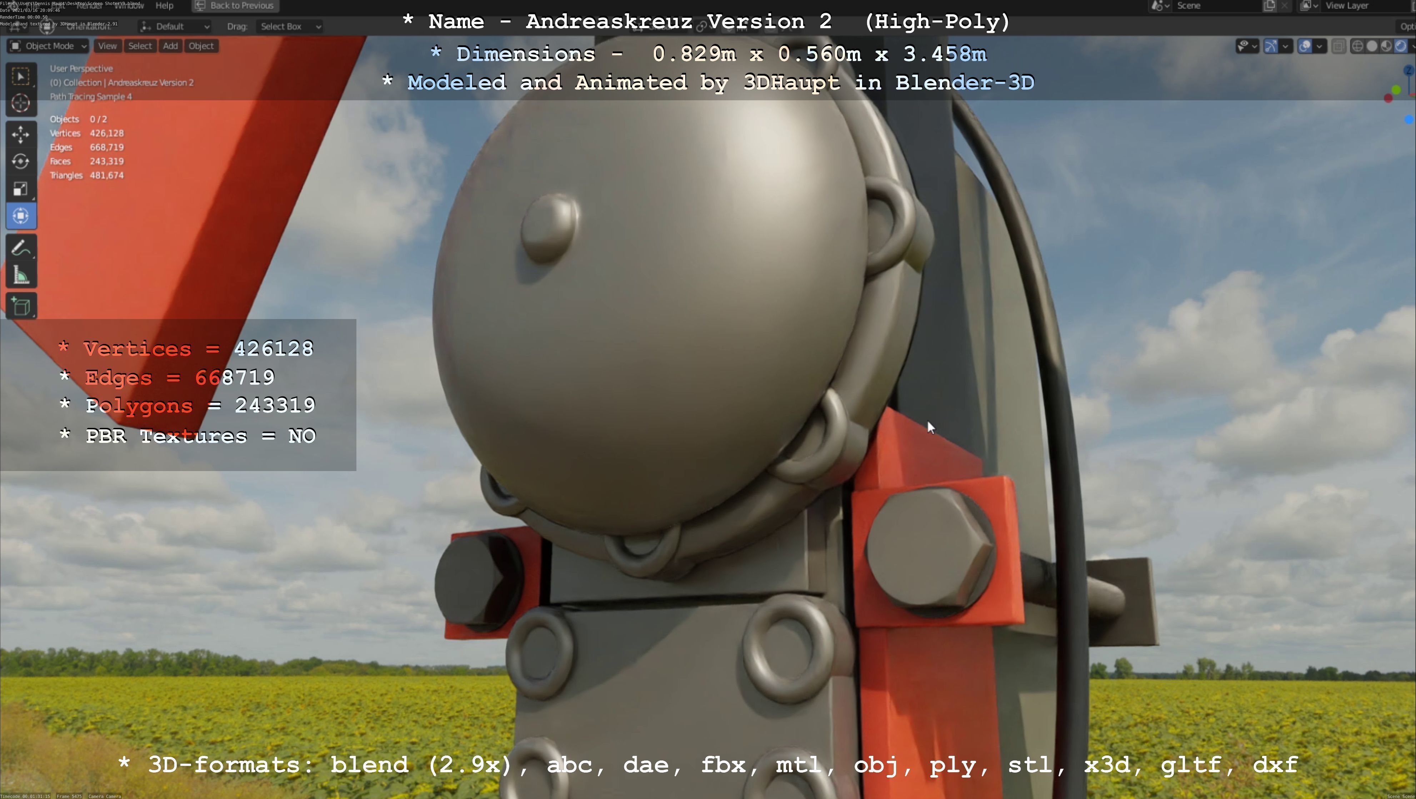Click the Path Tracing Sample 4 text

point(91,97)
